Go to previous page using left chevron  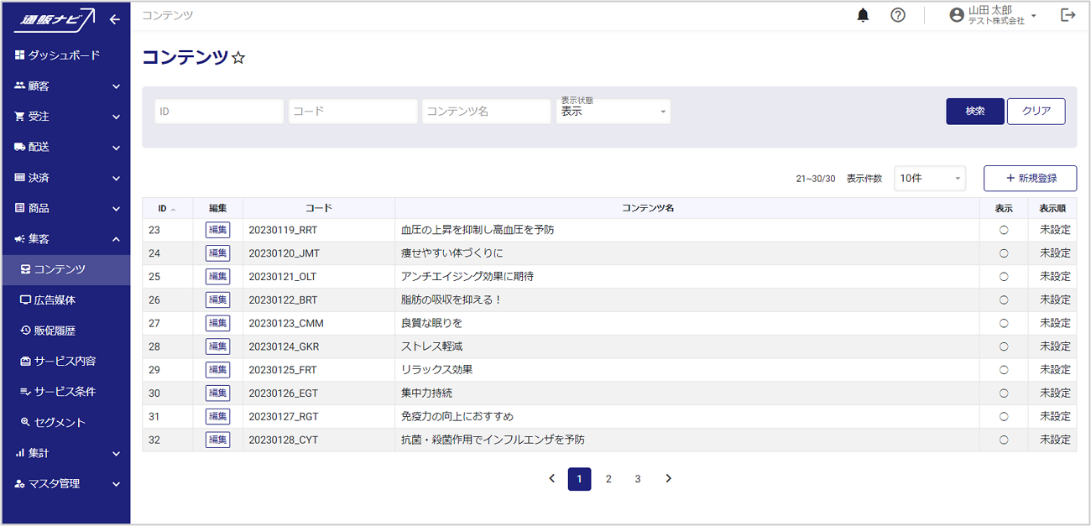tap(551, 478)
